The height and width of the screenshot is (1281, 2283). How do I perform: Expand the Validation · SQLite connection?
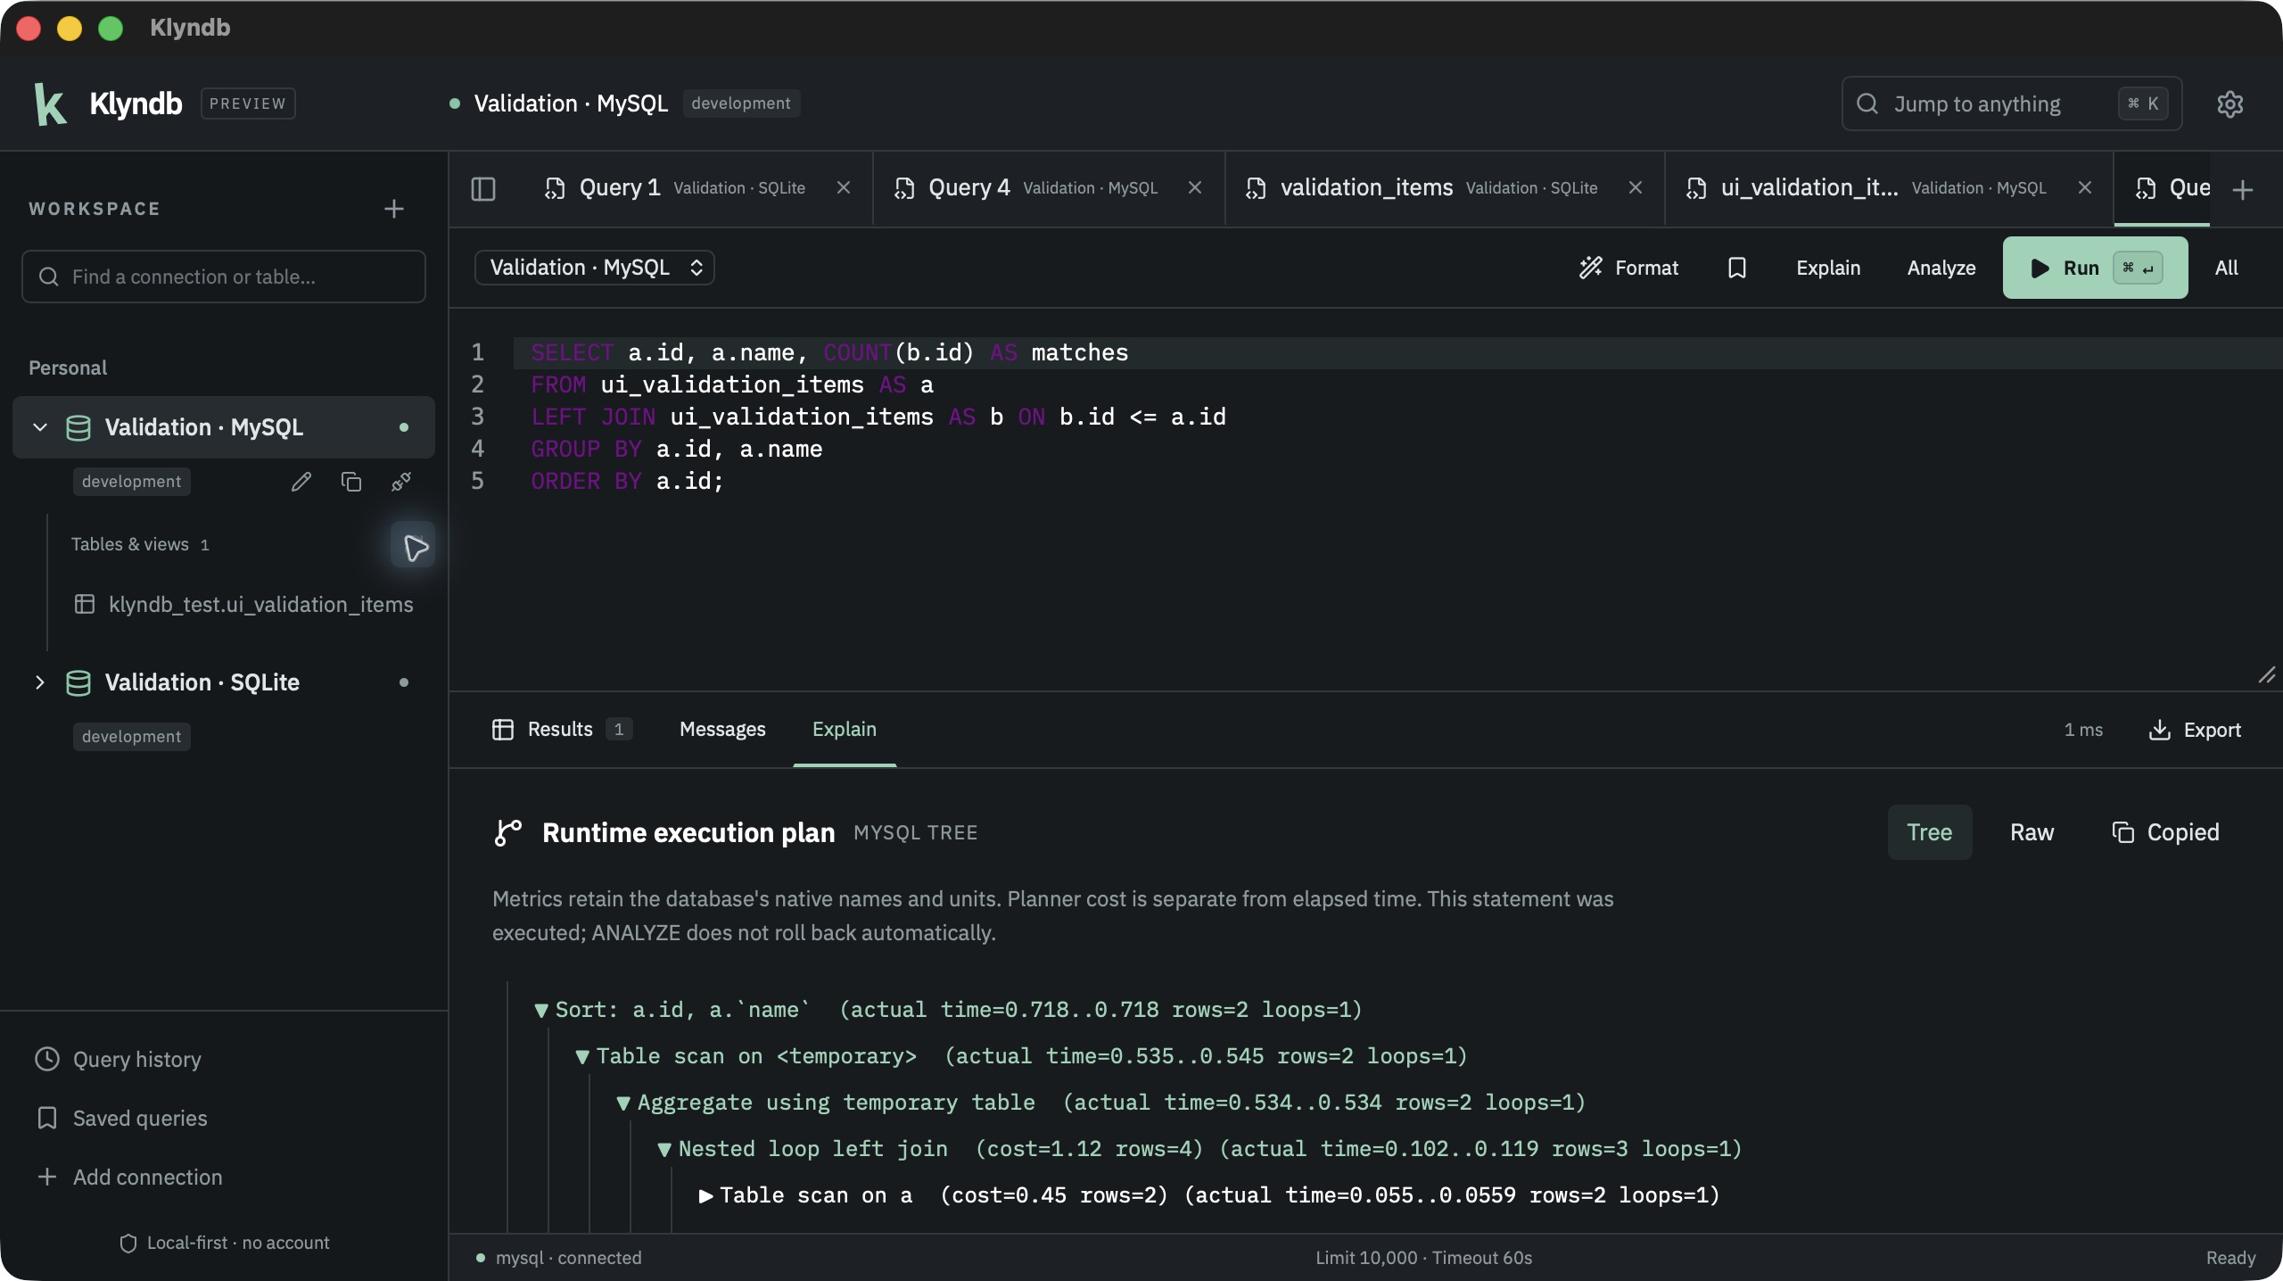pyautogui.click(x=40, y=682)
